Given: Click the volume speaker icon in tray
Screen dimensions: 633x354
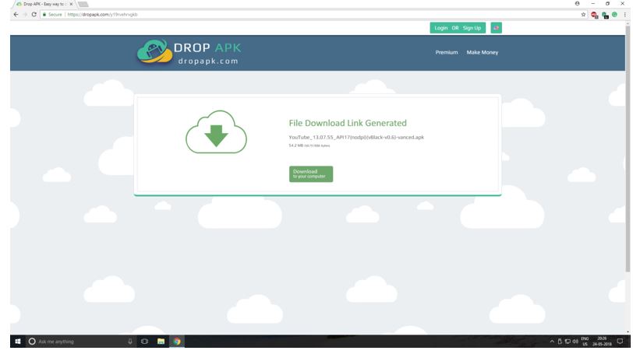Looking at the screenshot, I should pos(575,342).
